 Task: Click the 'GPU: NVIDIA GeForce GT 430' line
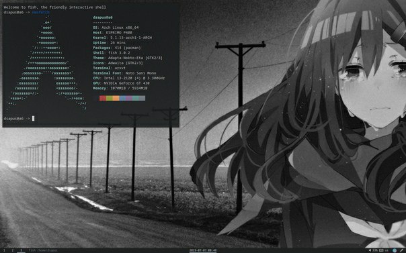tap(121, 83)
